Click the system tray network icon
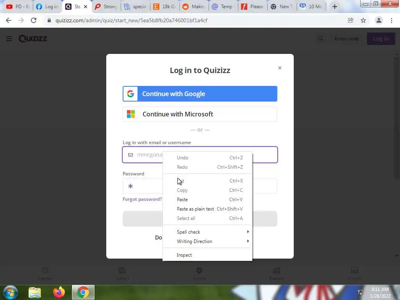This screenshot has height=300, width=400. click(x=361, y=292)
